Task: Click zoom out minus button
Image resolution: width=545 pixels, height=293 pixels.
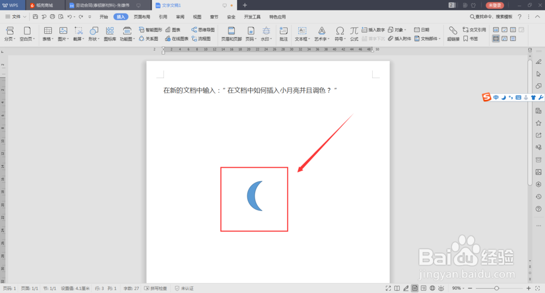Action: 470,288
